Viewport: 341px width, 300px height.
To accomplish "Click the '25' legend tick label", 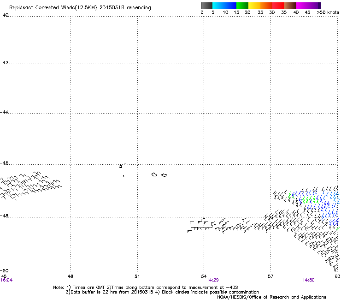I will 260,12.
